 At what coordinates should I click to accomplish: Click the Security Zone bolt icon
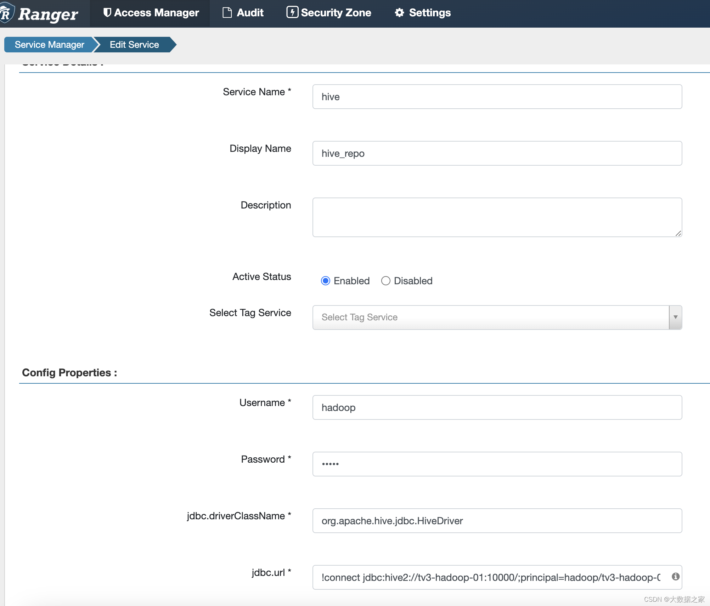(x=292, y=12)
